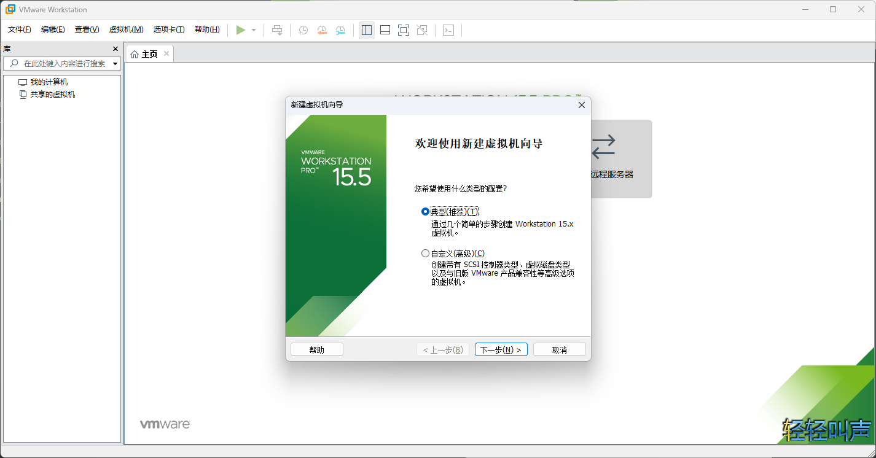Open the 虚拟机(M) menu
The height and width of the screenshot is (458, 876).
[x=126, y=29]
